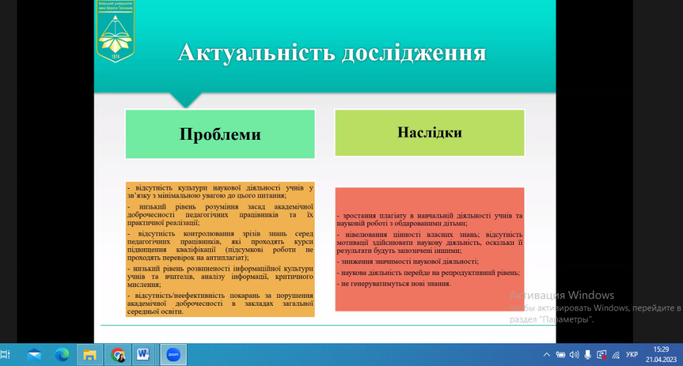Viewport: 683px width, 366px height.
Task: Open File Explorer from taskbar
Action: (89, 355)
